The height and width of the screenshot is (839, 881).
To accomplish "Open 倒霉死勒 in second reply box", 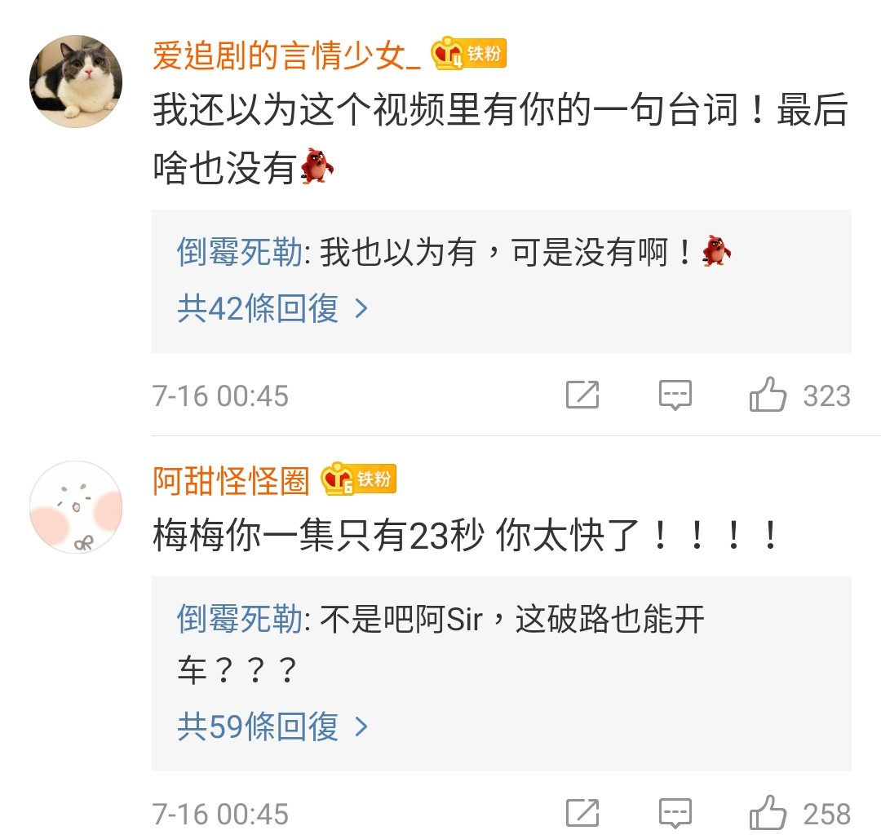I will tap(240, 619).
